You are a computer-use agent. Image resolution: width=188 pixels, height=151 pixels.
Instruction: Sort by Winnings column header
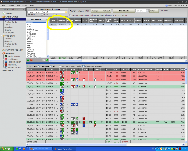[62, 20]
